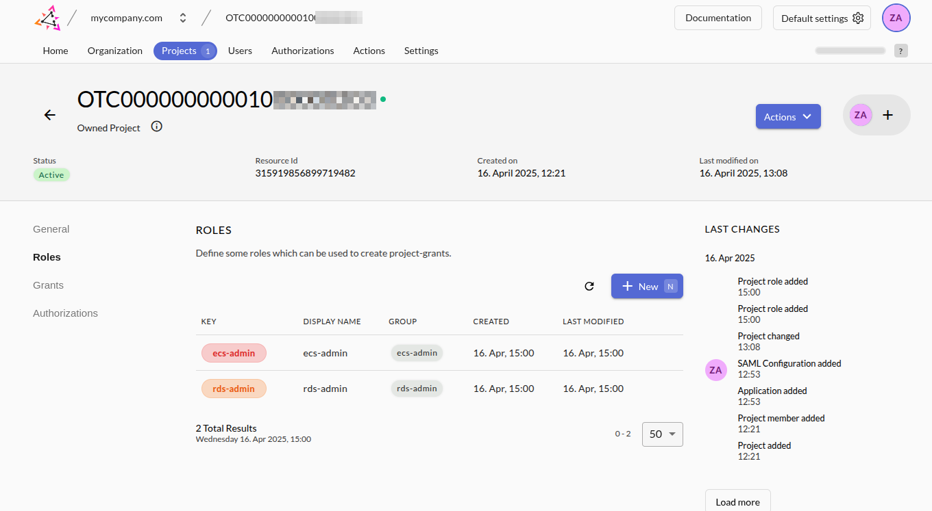Open the Documentation link
This screenshot has width=932, height=511.
(x=718, y=18)
